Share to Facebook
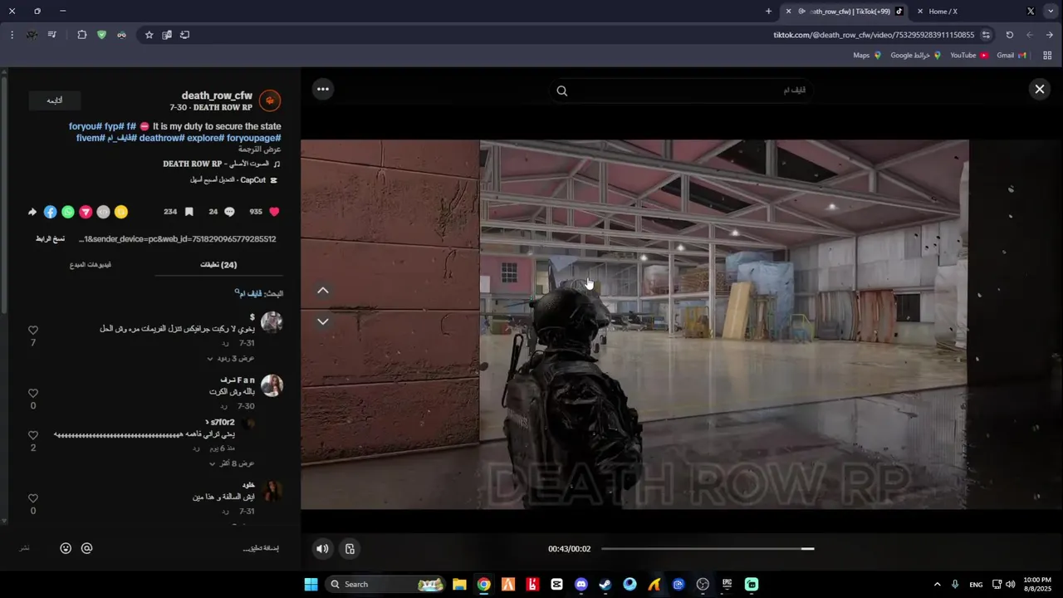 (x=50, y=212)
